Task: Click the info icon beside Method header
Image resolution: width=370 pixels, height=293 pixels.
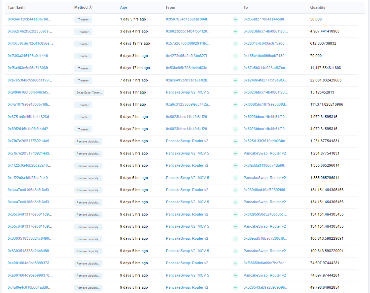Action: click(x=91, y=7)
